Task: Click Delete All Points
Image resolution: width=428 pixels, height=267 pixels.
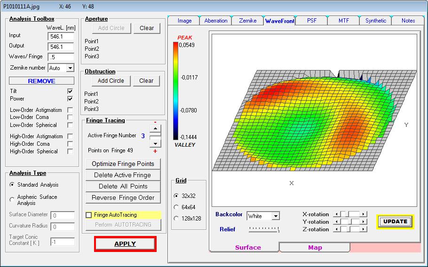Action: point(123,186)
